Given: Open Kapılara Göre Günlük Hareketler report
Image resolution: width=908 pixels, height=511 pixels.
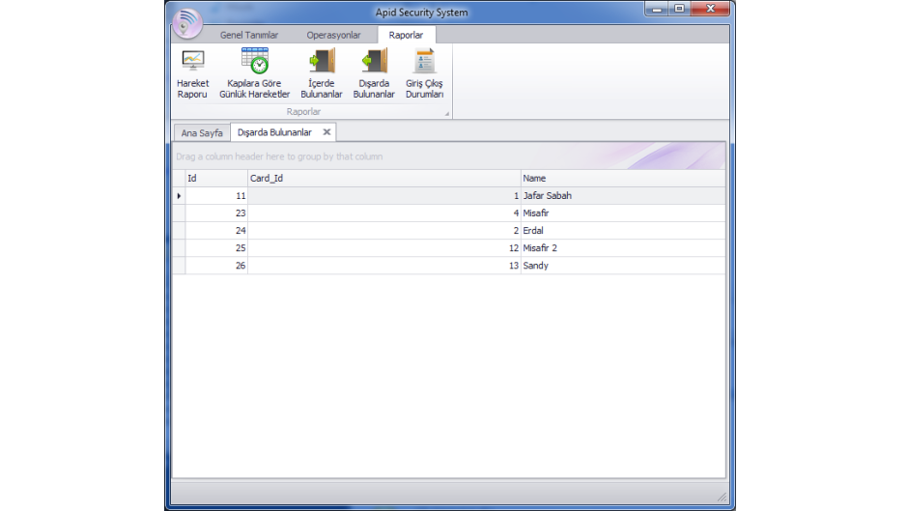Looking at the screenshot, I should coord(254,74).
